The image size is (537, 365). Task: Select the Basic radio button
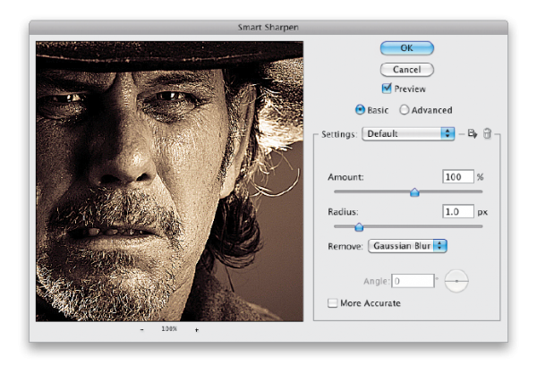click(361, 110)
